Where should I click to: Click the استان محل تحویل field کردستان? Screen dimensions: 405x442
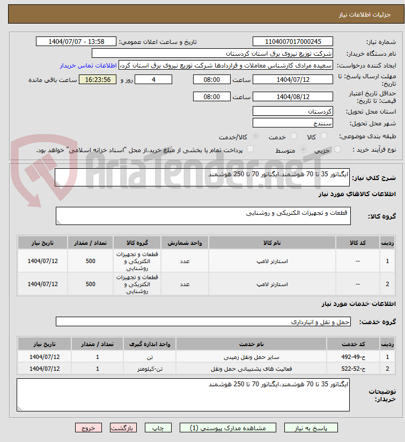point(293,111)
